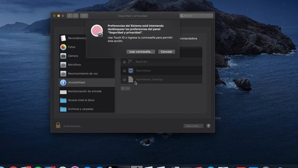Minimize window with yellow button
The width and height of the screenshot is (298, 168).
click(x=59, y=16)
